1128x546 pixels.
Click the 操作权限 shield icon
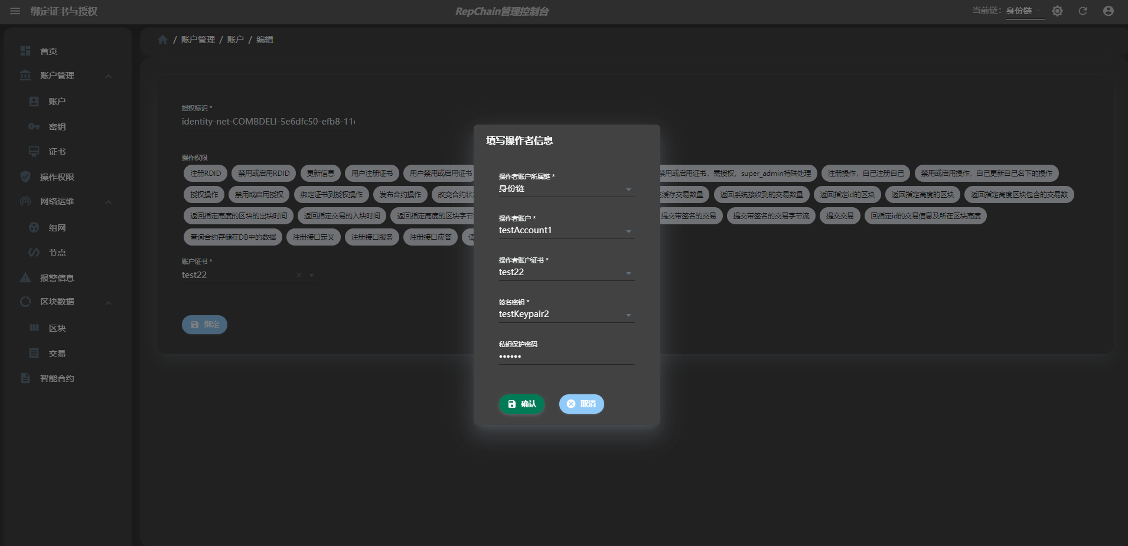click(25, 176)
